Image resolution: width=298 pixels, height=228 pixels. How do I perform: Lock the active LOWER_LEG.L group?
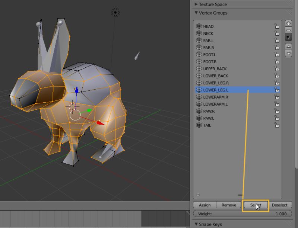(277, 90)
